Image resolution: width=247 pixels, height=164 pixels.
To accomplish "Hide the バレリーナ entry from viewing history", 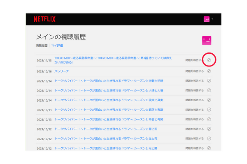I will pos(209,71).
